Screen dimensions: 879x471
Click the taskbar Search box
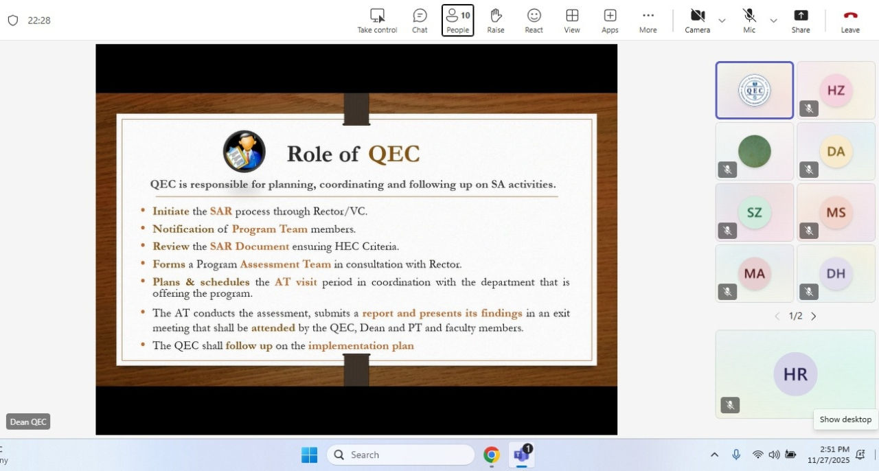click(400, 455)
